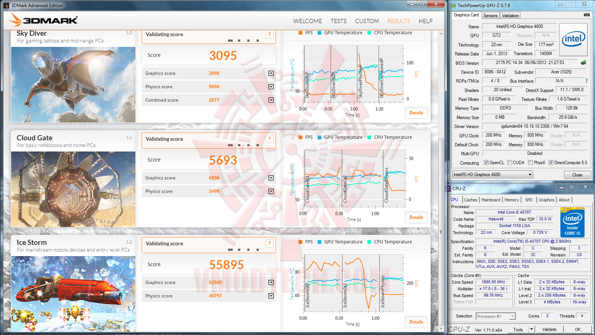Open the Memory tab in CPU-Z
Viewport: 595px width, 335px height.
[512, 200]
